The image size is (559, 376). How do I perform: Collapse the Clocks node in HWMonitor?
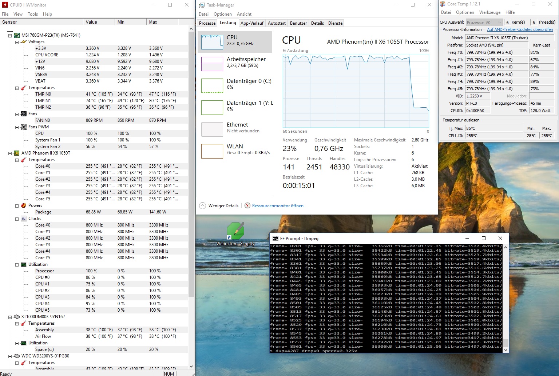tap(17, 219)
